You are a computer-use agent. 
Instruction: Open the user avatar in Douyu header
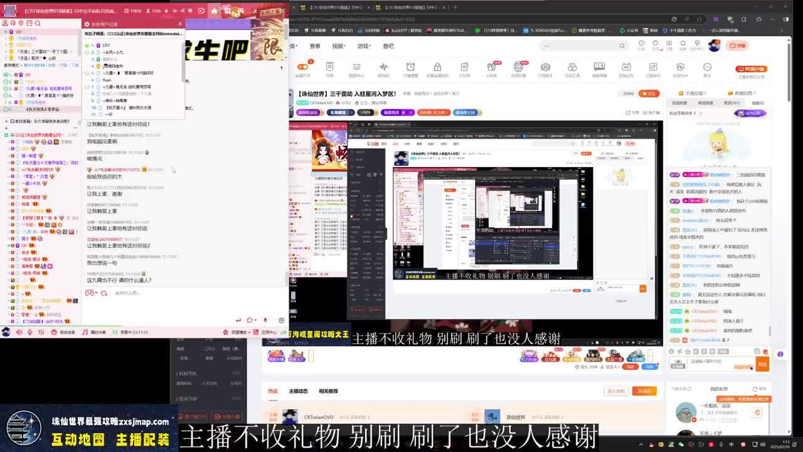point(714,45)
